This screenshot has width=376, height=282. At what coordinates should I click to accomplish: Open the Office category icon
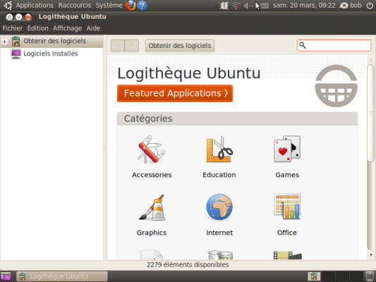tap(287, 207)
